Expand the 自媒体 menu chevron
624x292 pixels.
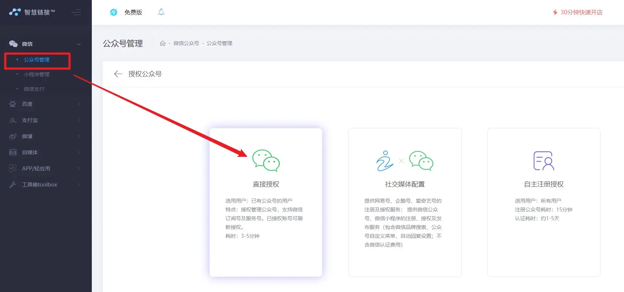[79, 152]
